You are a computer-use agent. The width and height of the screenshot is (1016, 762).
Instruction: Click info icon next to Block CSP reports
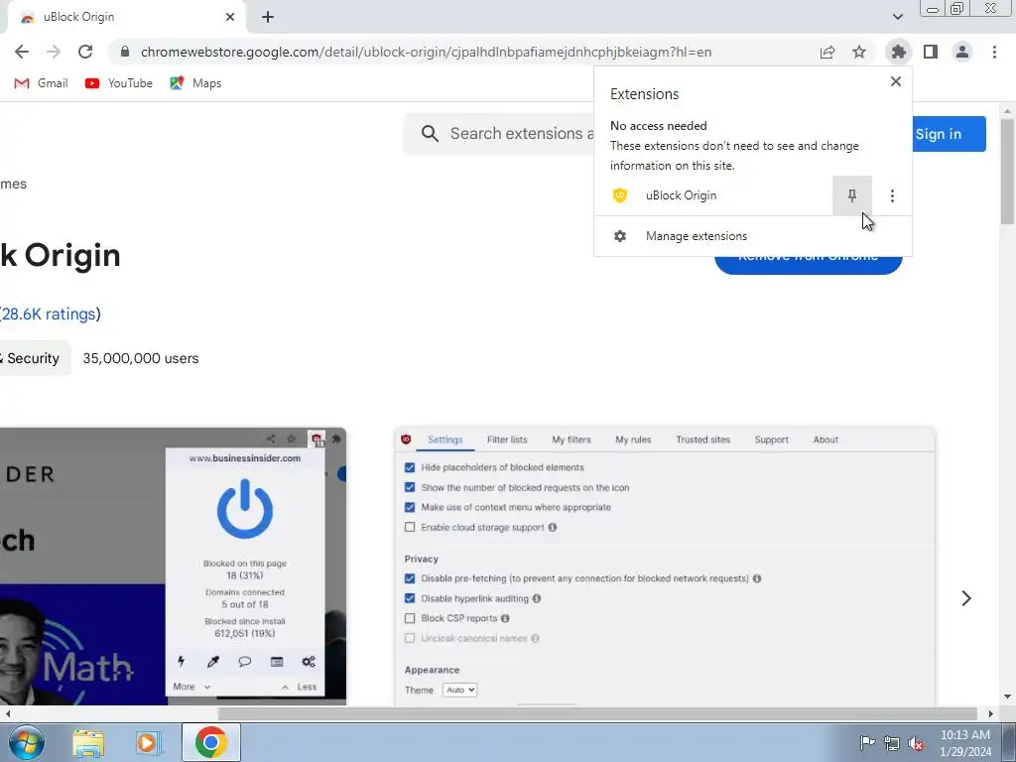tap(505, 618)
